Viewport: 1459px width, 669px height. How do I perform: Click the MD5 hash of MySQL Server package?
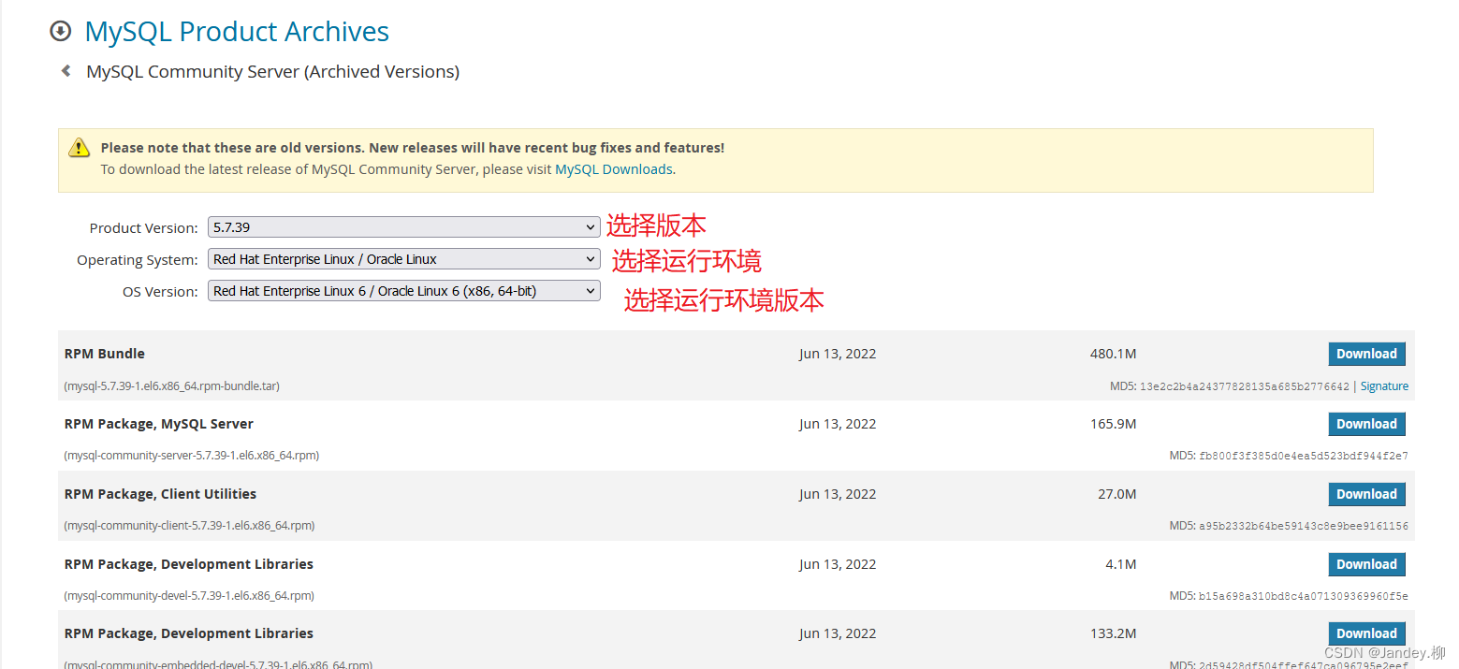(x=1304, y=457)
